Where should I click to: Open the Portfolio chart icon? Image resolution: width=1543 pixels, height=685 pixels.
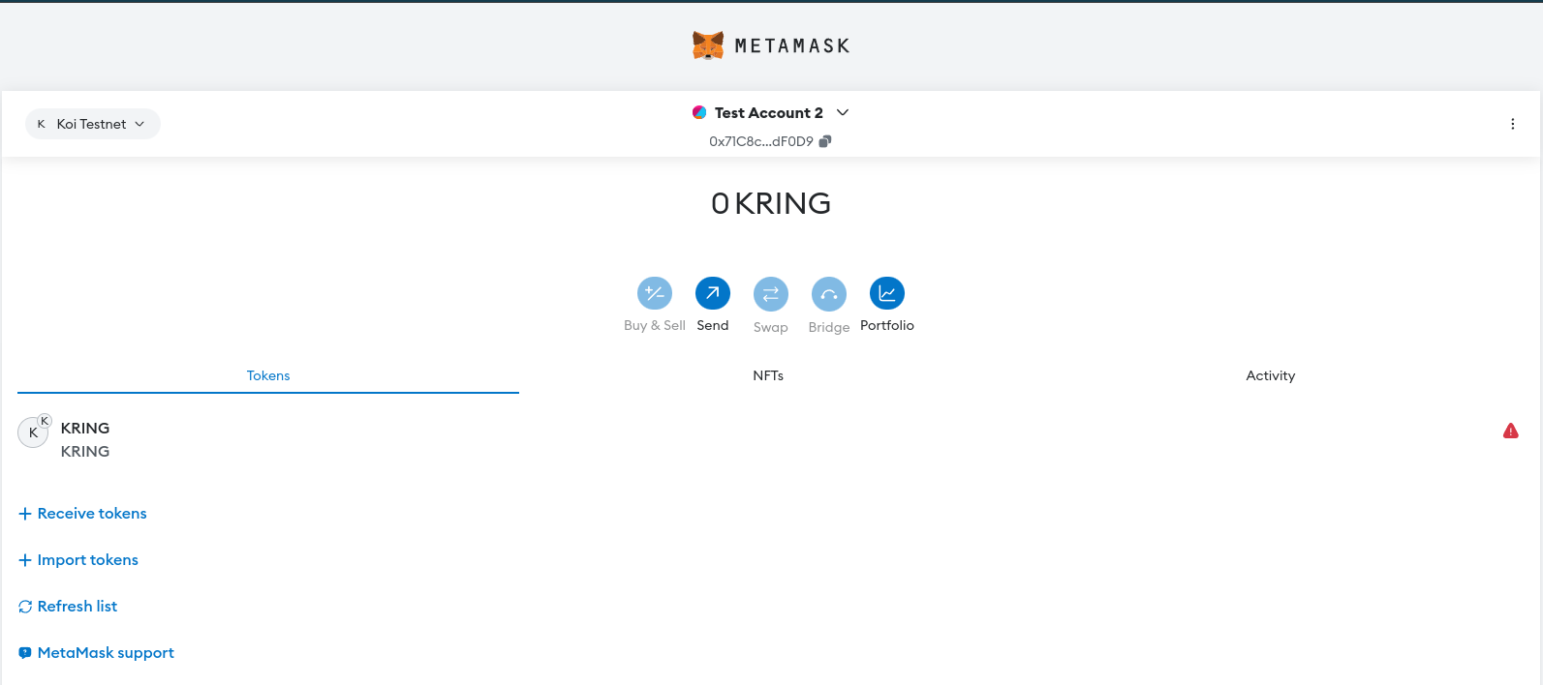coord(886,293)
